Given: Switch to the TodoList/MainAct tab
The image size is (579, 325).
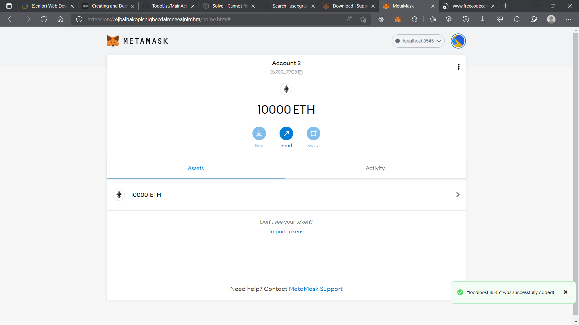Looking at the screenshot, I should pyautogui.click(x=169, y=6).
